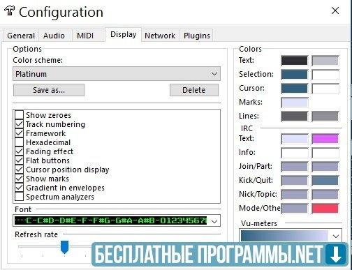
Task: Enable Hexadecimal display checkbox
Action: [19, 142]
